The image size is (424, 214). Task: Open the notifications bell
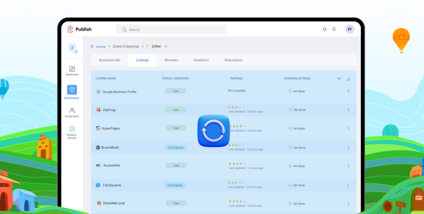[334, 29]
